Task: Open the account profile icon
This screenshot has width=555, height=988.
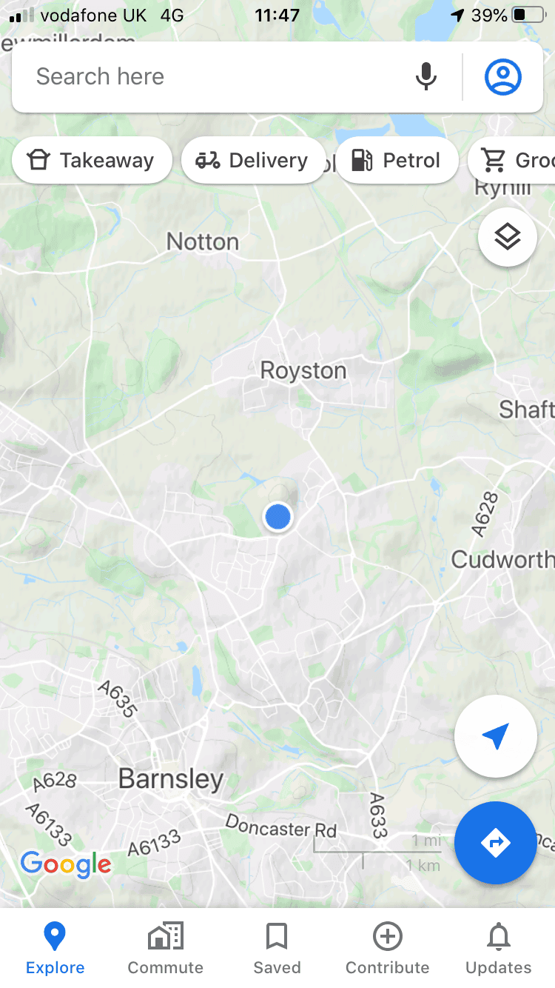Action: coord(503,76)
